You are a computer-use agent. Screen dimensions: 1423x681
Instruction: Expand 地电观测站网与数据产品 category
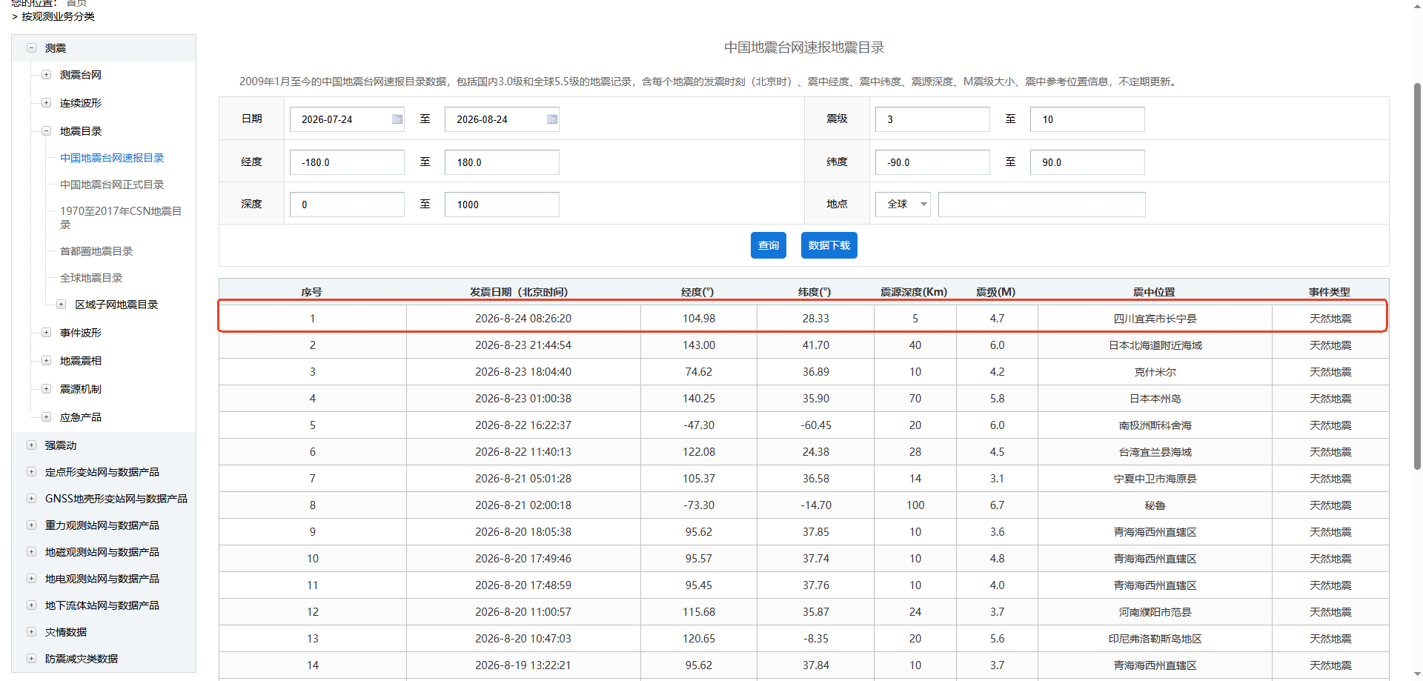(32, 579)
